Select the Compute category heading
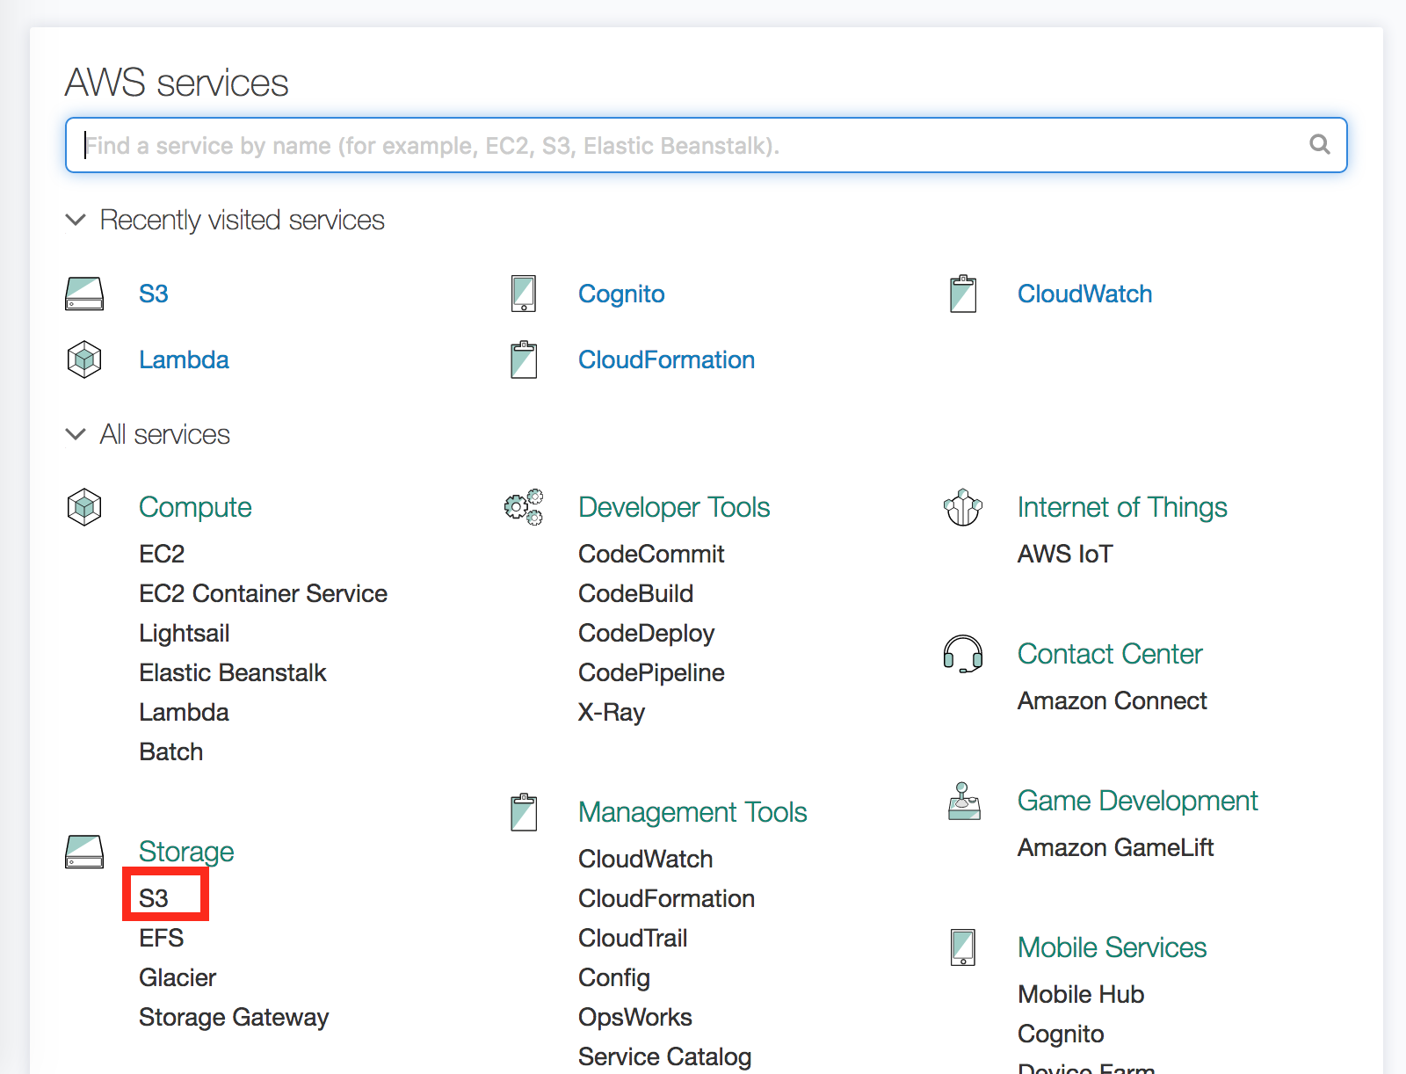1406x1074 pixels. tap(195, 507)
